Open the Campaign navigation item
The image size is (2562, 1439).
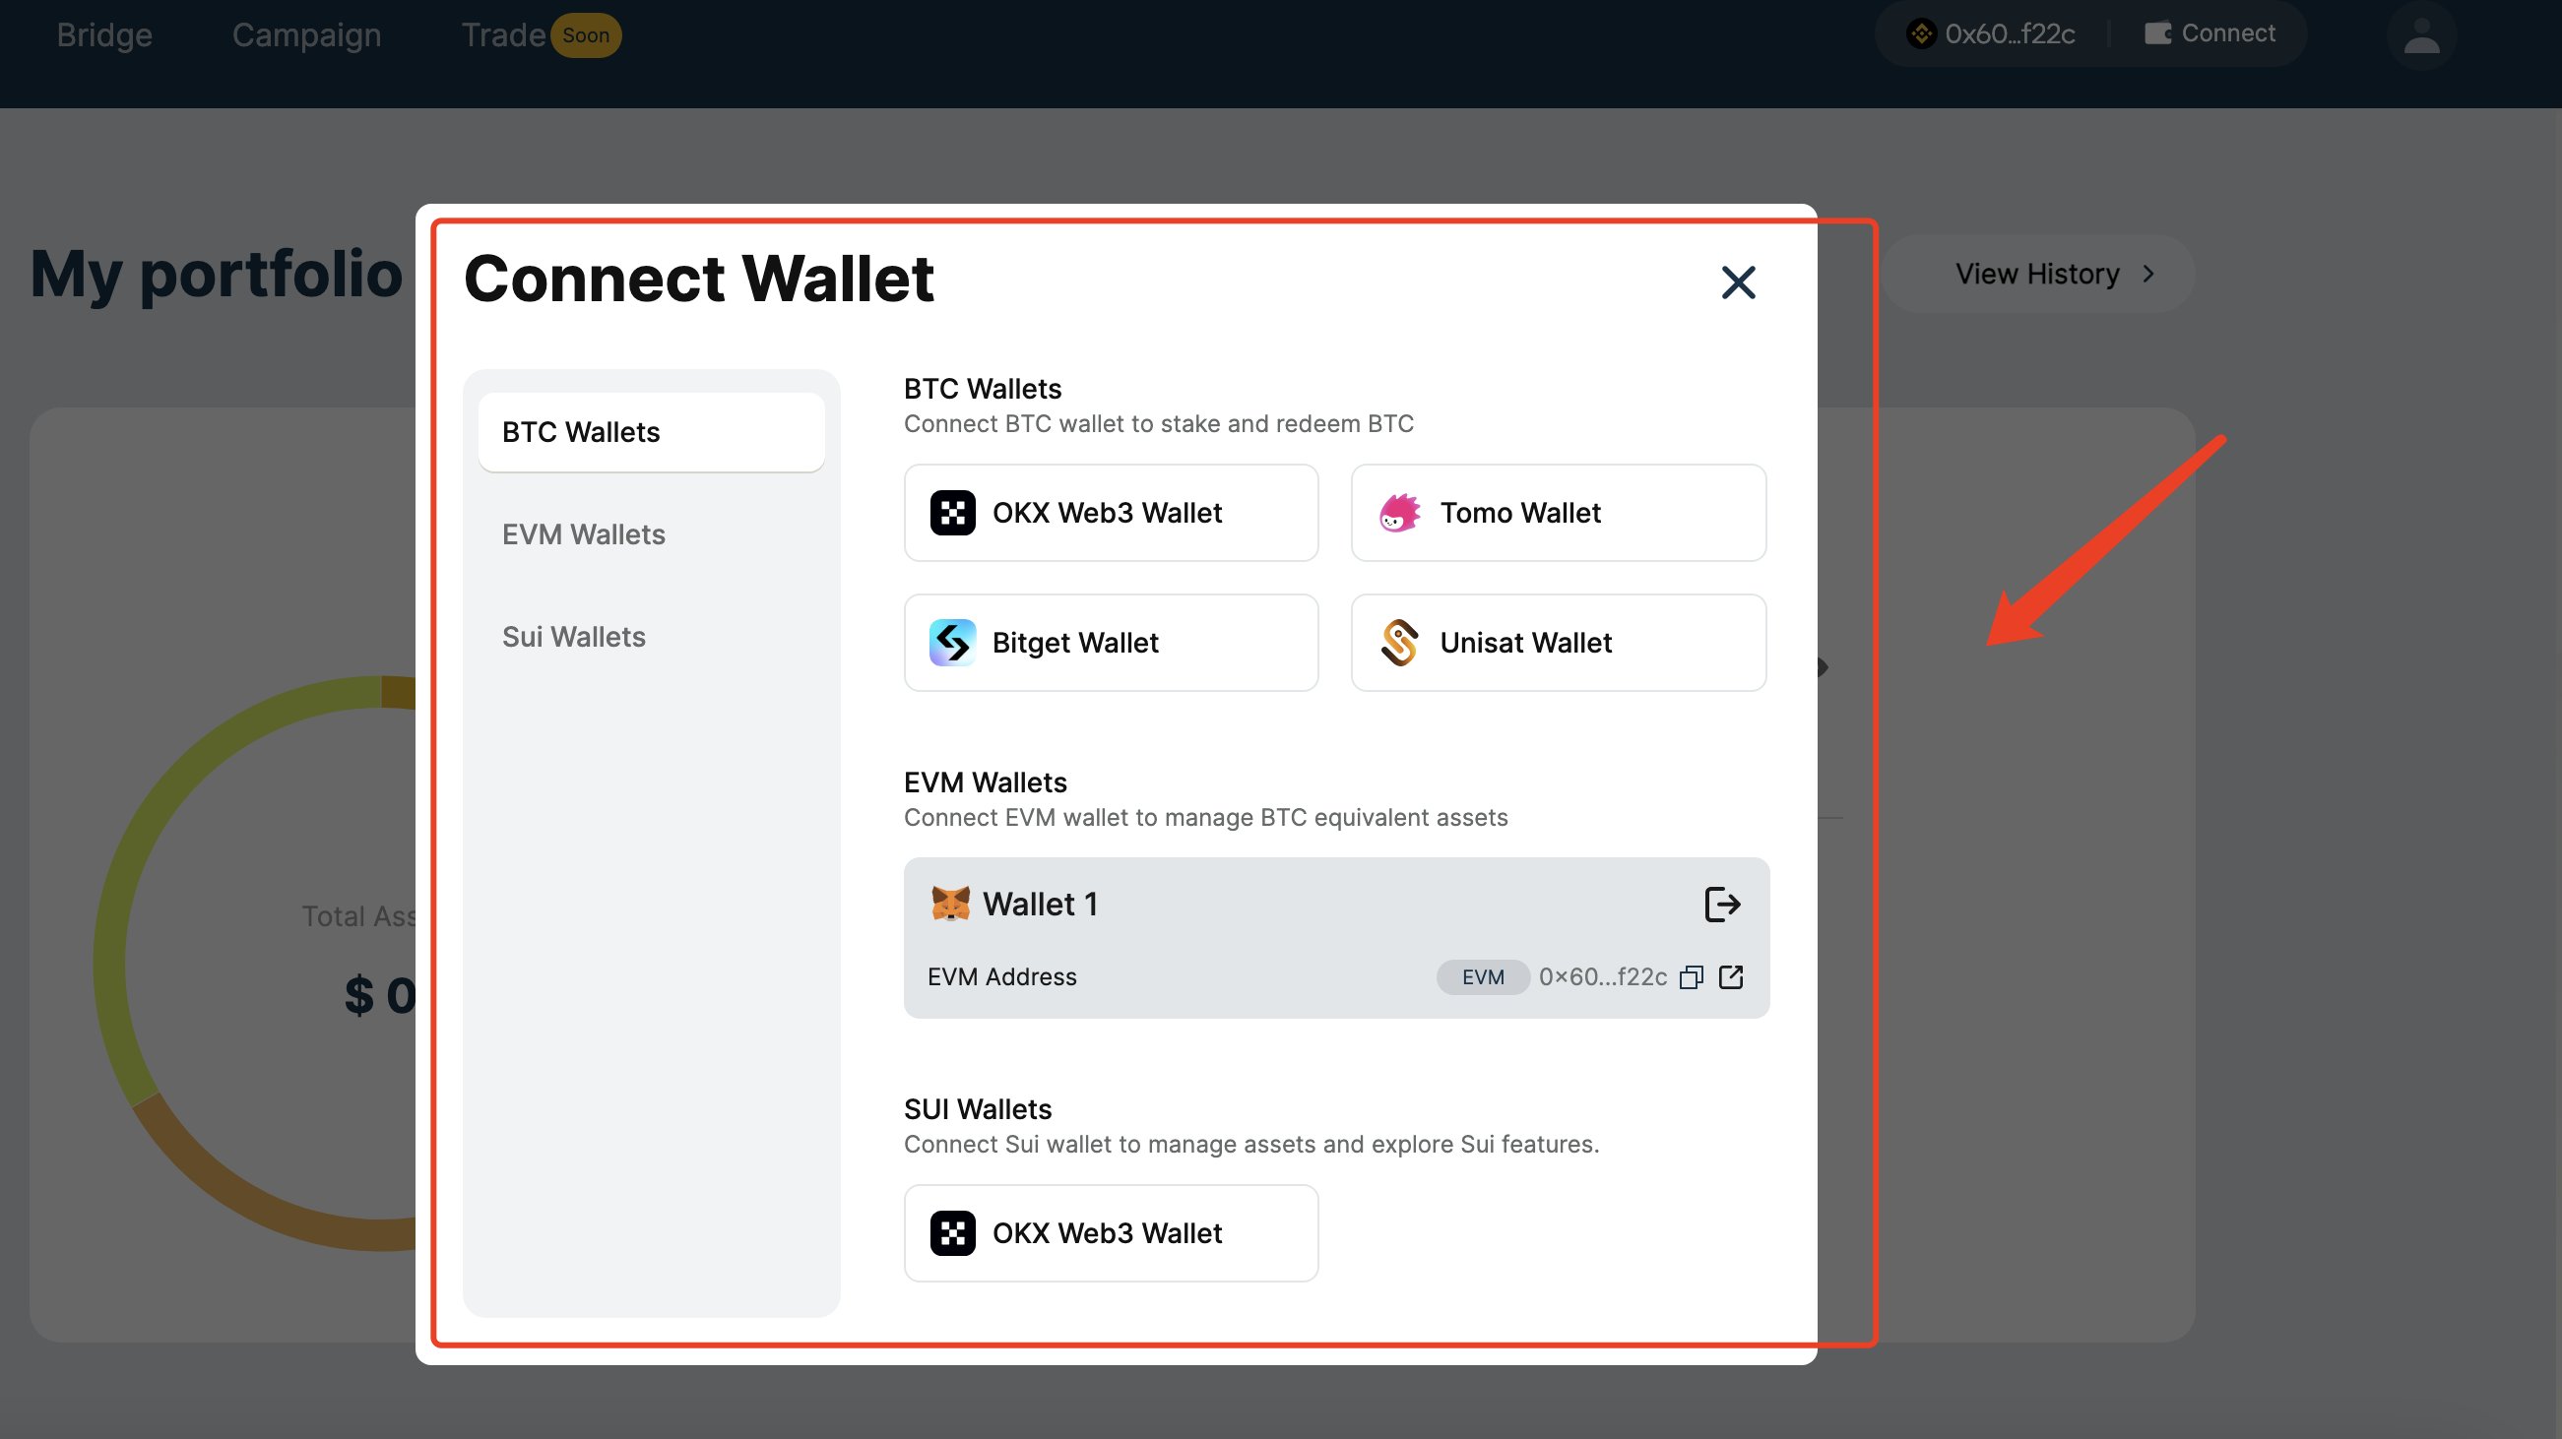pyautogui.click(x=306, y=34)
